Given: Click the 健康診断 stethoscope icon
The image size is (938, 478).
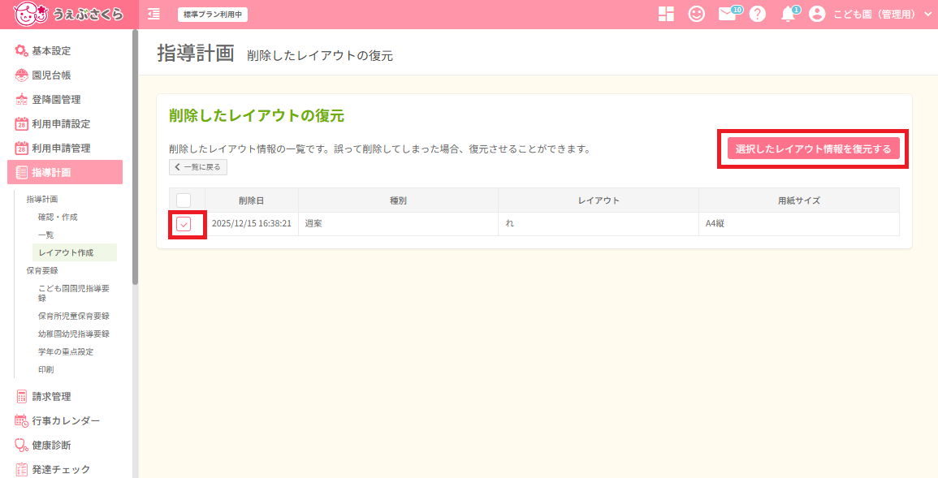Looking at the screenshot, I should pyautogui.click(x=22, y=446).
